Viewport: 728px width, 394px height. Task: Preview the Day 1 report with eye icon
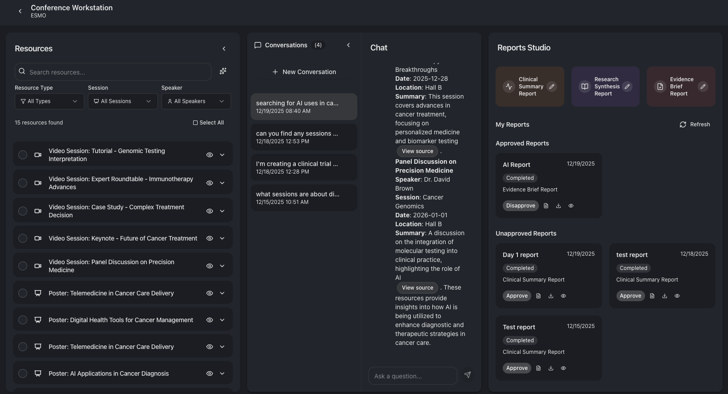(563, 296)
